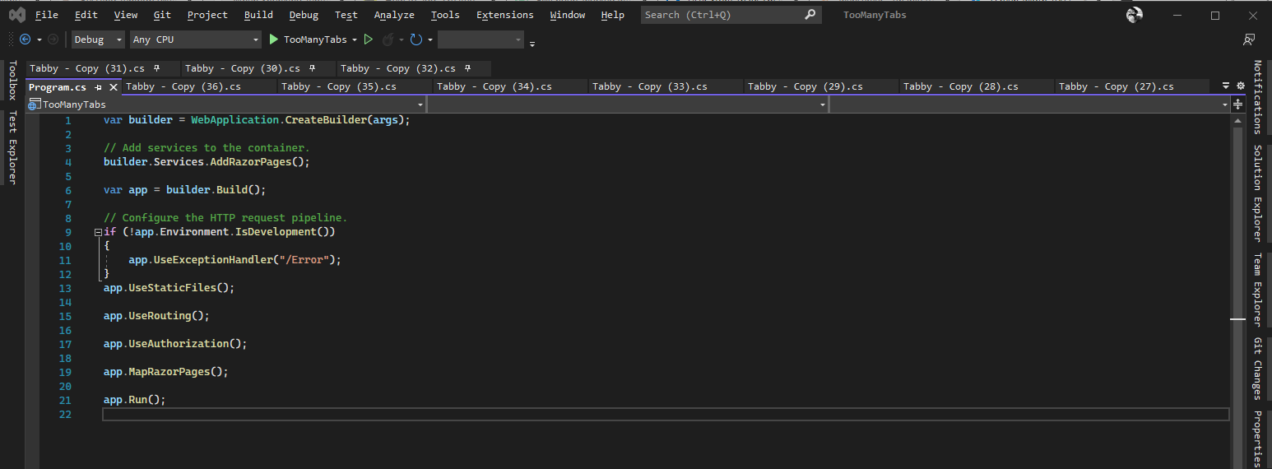Expand the Any CPU platform dropdown

(195, 39)
